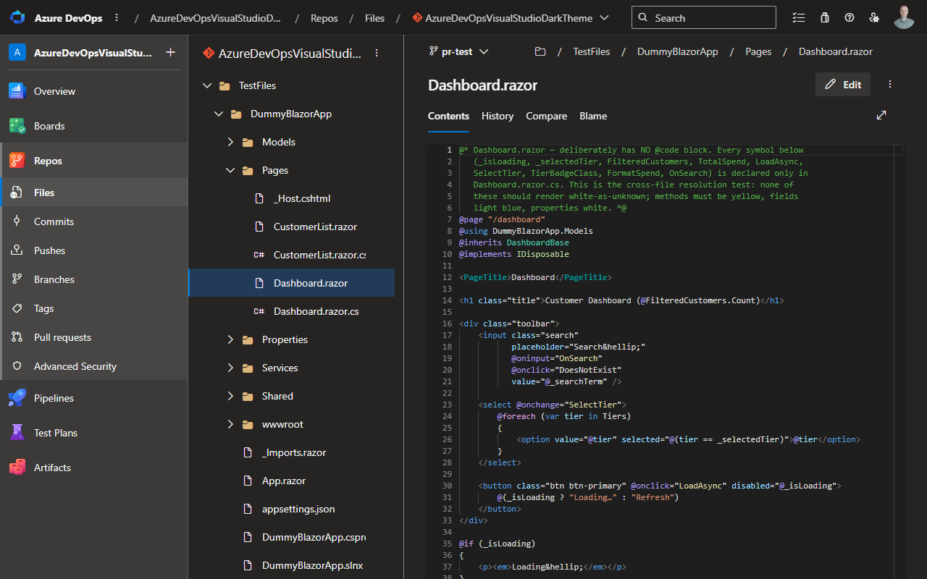Switch to the Blame tab
The width and height of the screenshot is (927, 579).
tap(593, 116)
